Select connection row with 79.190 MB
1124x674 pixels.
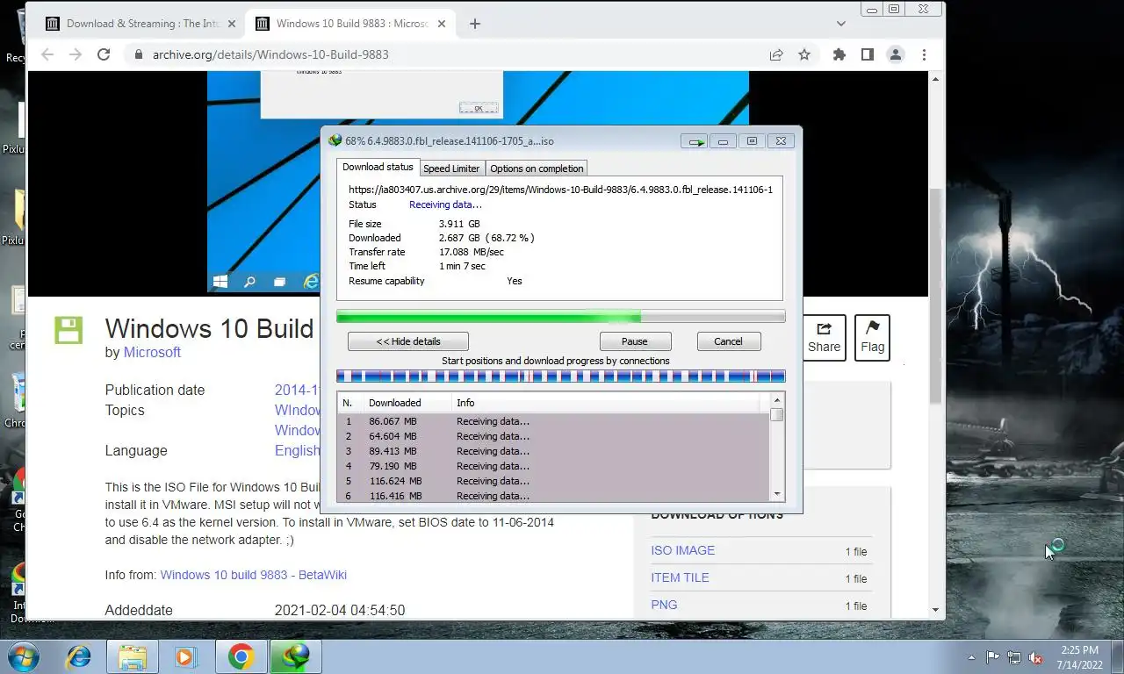pyautogui.click(x=554, y=466)
